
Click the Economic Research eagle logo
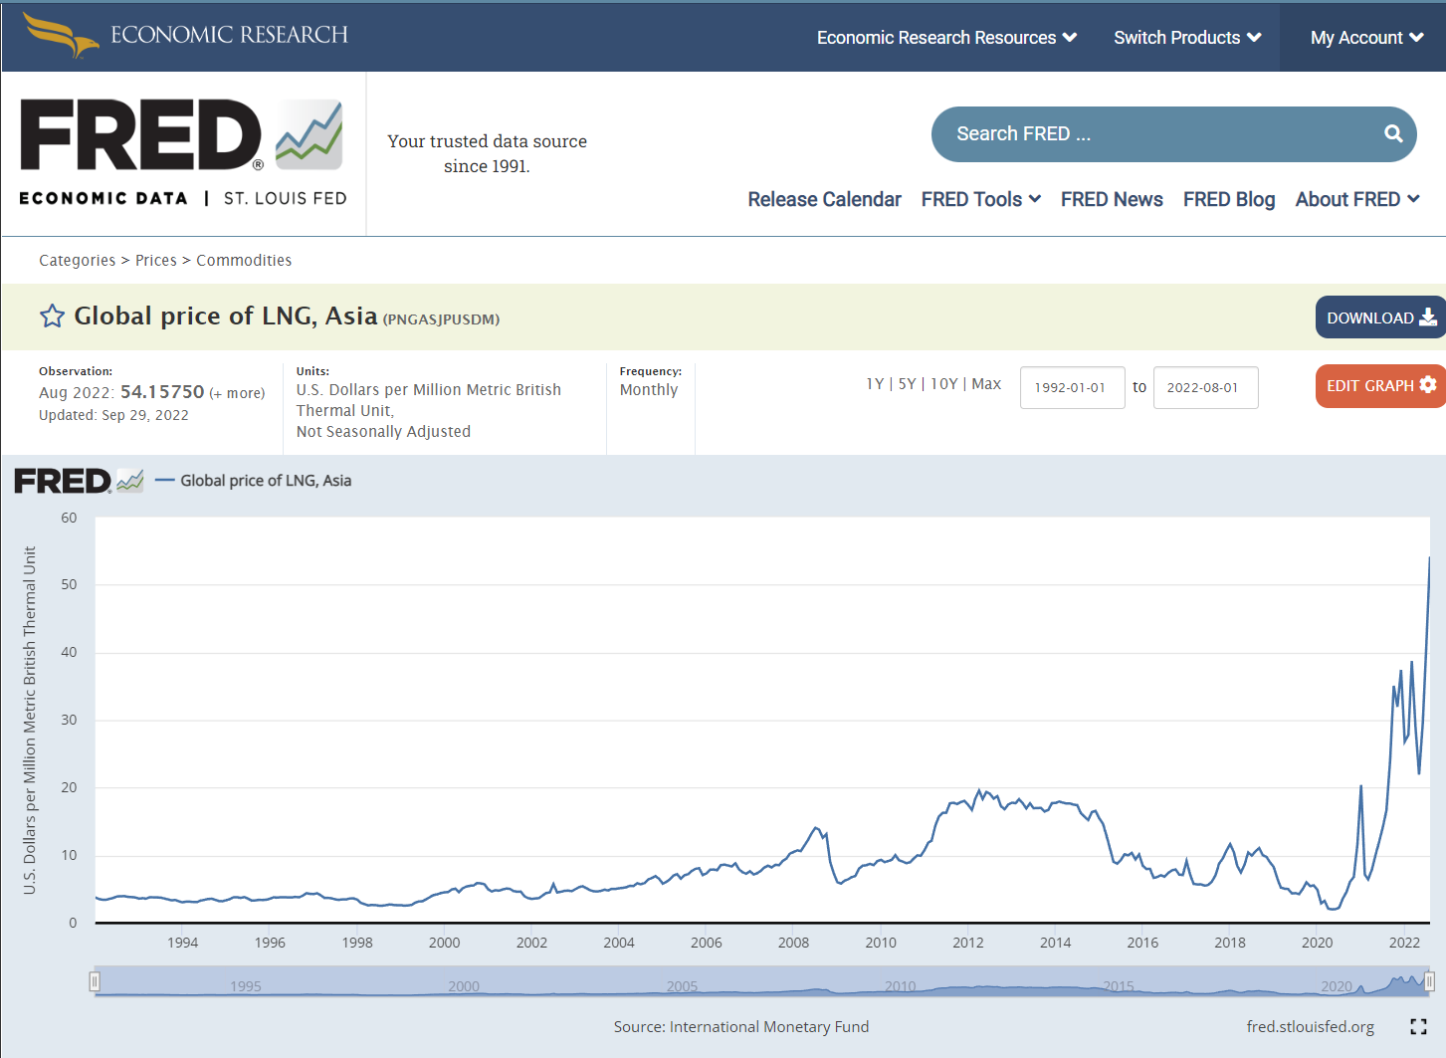click(x=61, y=35)
